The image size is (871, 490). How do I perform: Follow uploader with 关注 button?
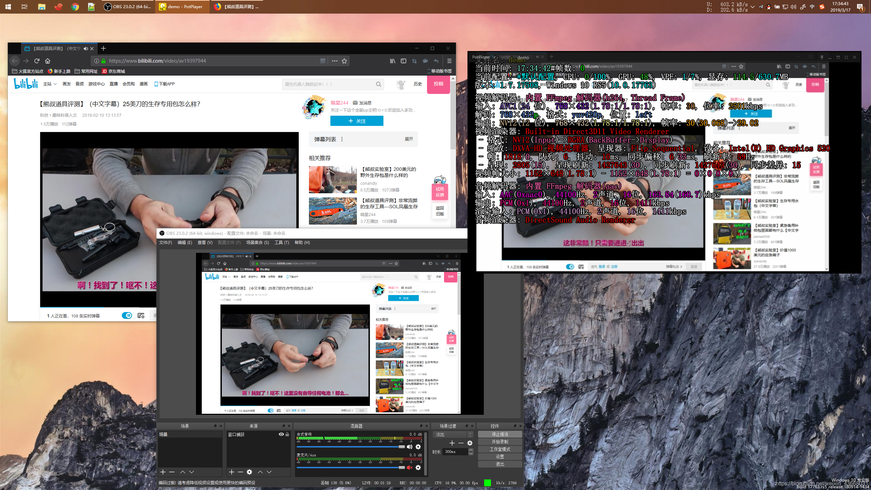357,121
